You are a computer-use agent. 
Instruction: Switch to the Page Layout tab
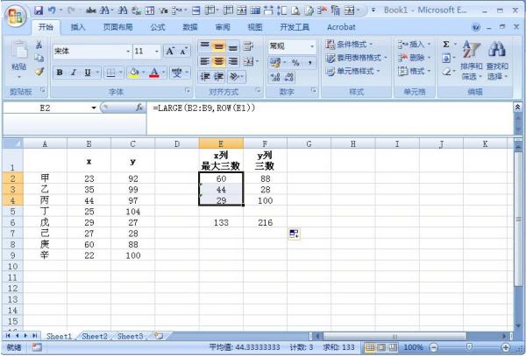117,27
